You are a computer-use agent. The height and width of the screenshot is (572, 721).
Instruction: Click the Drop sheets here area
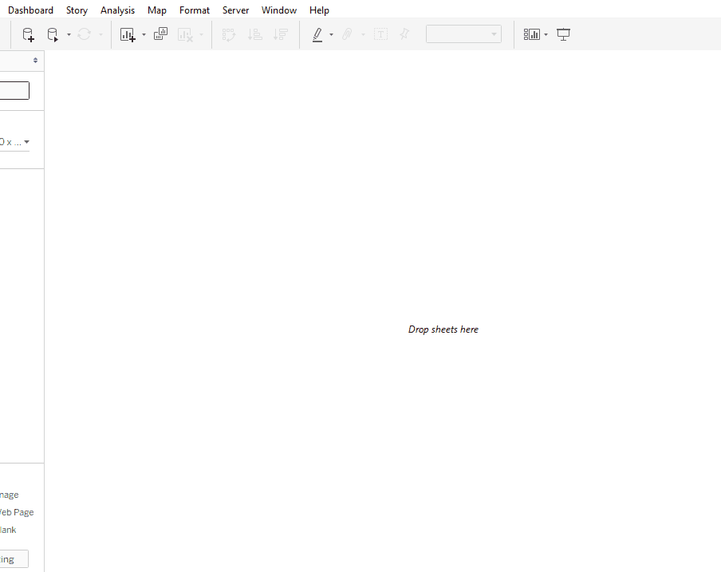[443, 329]
